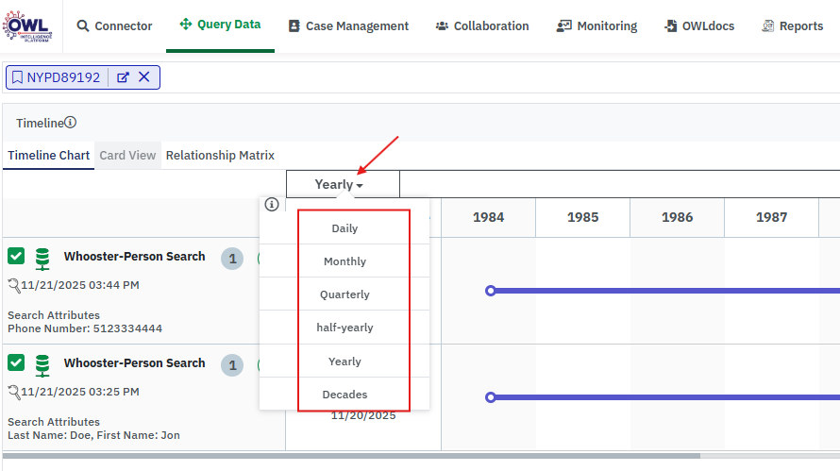This screenshot has width=840, height=471.
Task: Pick the Decades scale option
Action: (344, 395)
